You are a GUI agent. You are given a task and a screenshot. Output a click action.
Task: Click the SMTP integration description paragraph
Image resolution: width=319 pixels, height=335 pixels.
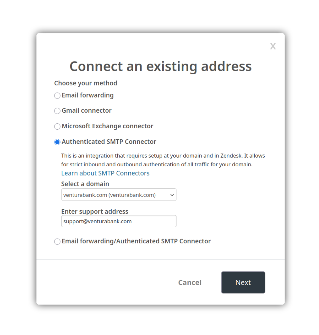click(163, 160)
